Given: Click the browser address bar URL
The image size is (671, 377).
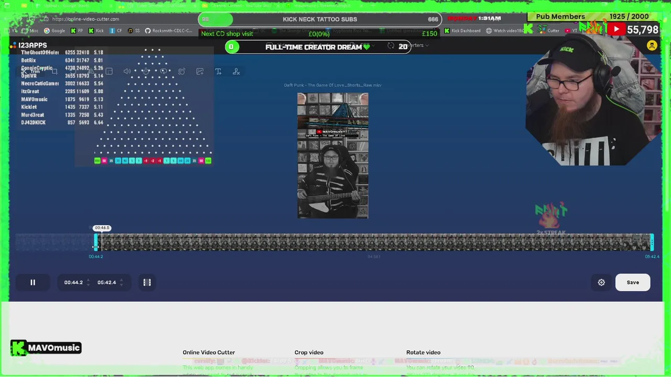Looking at the screenshot, I should 85,19.
